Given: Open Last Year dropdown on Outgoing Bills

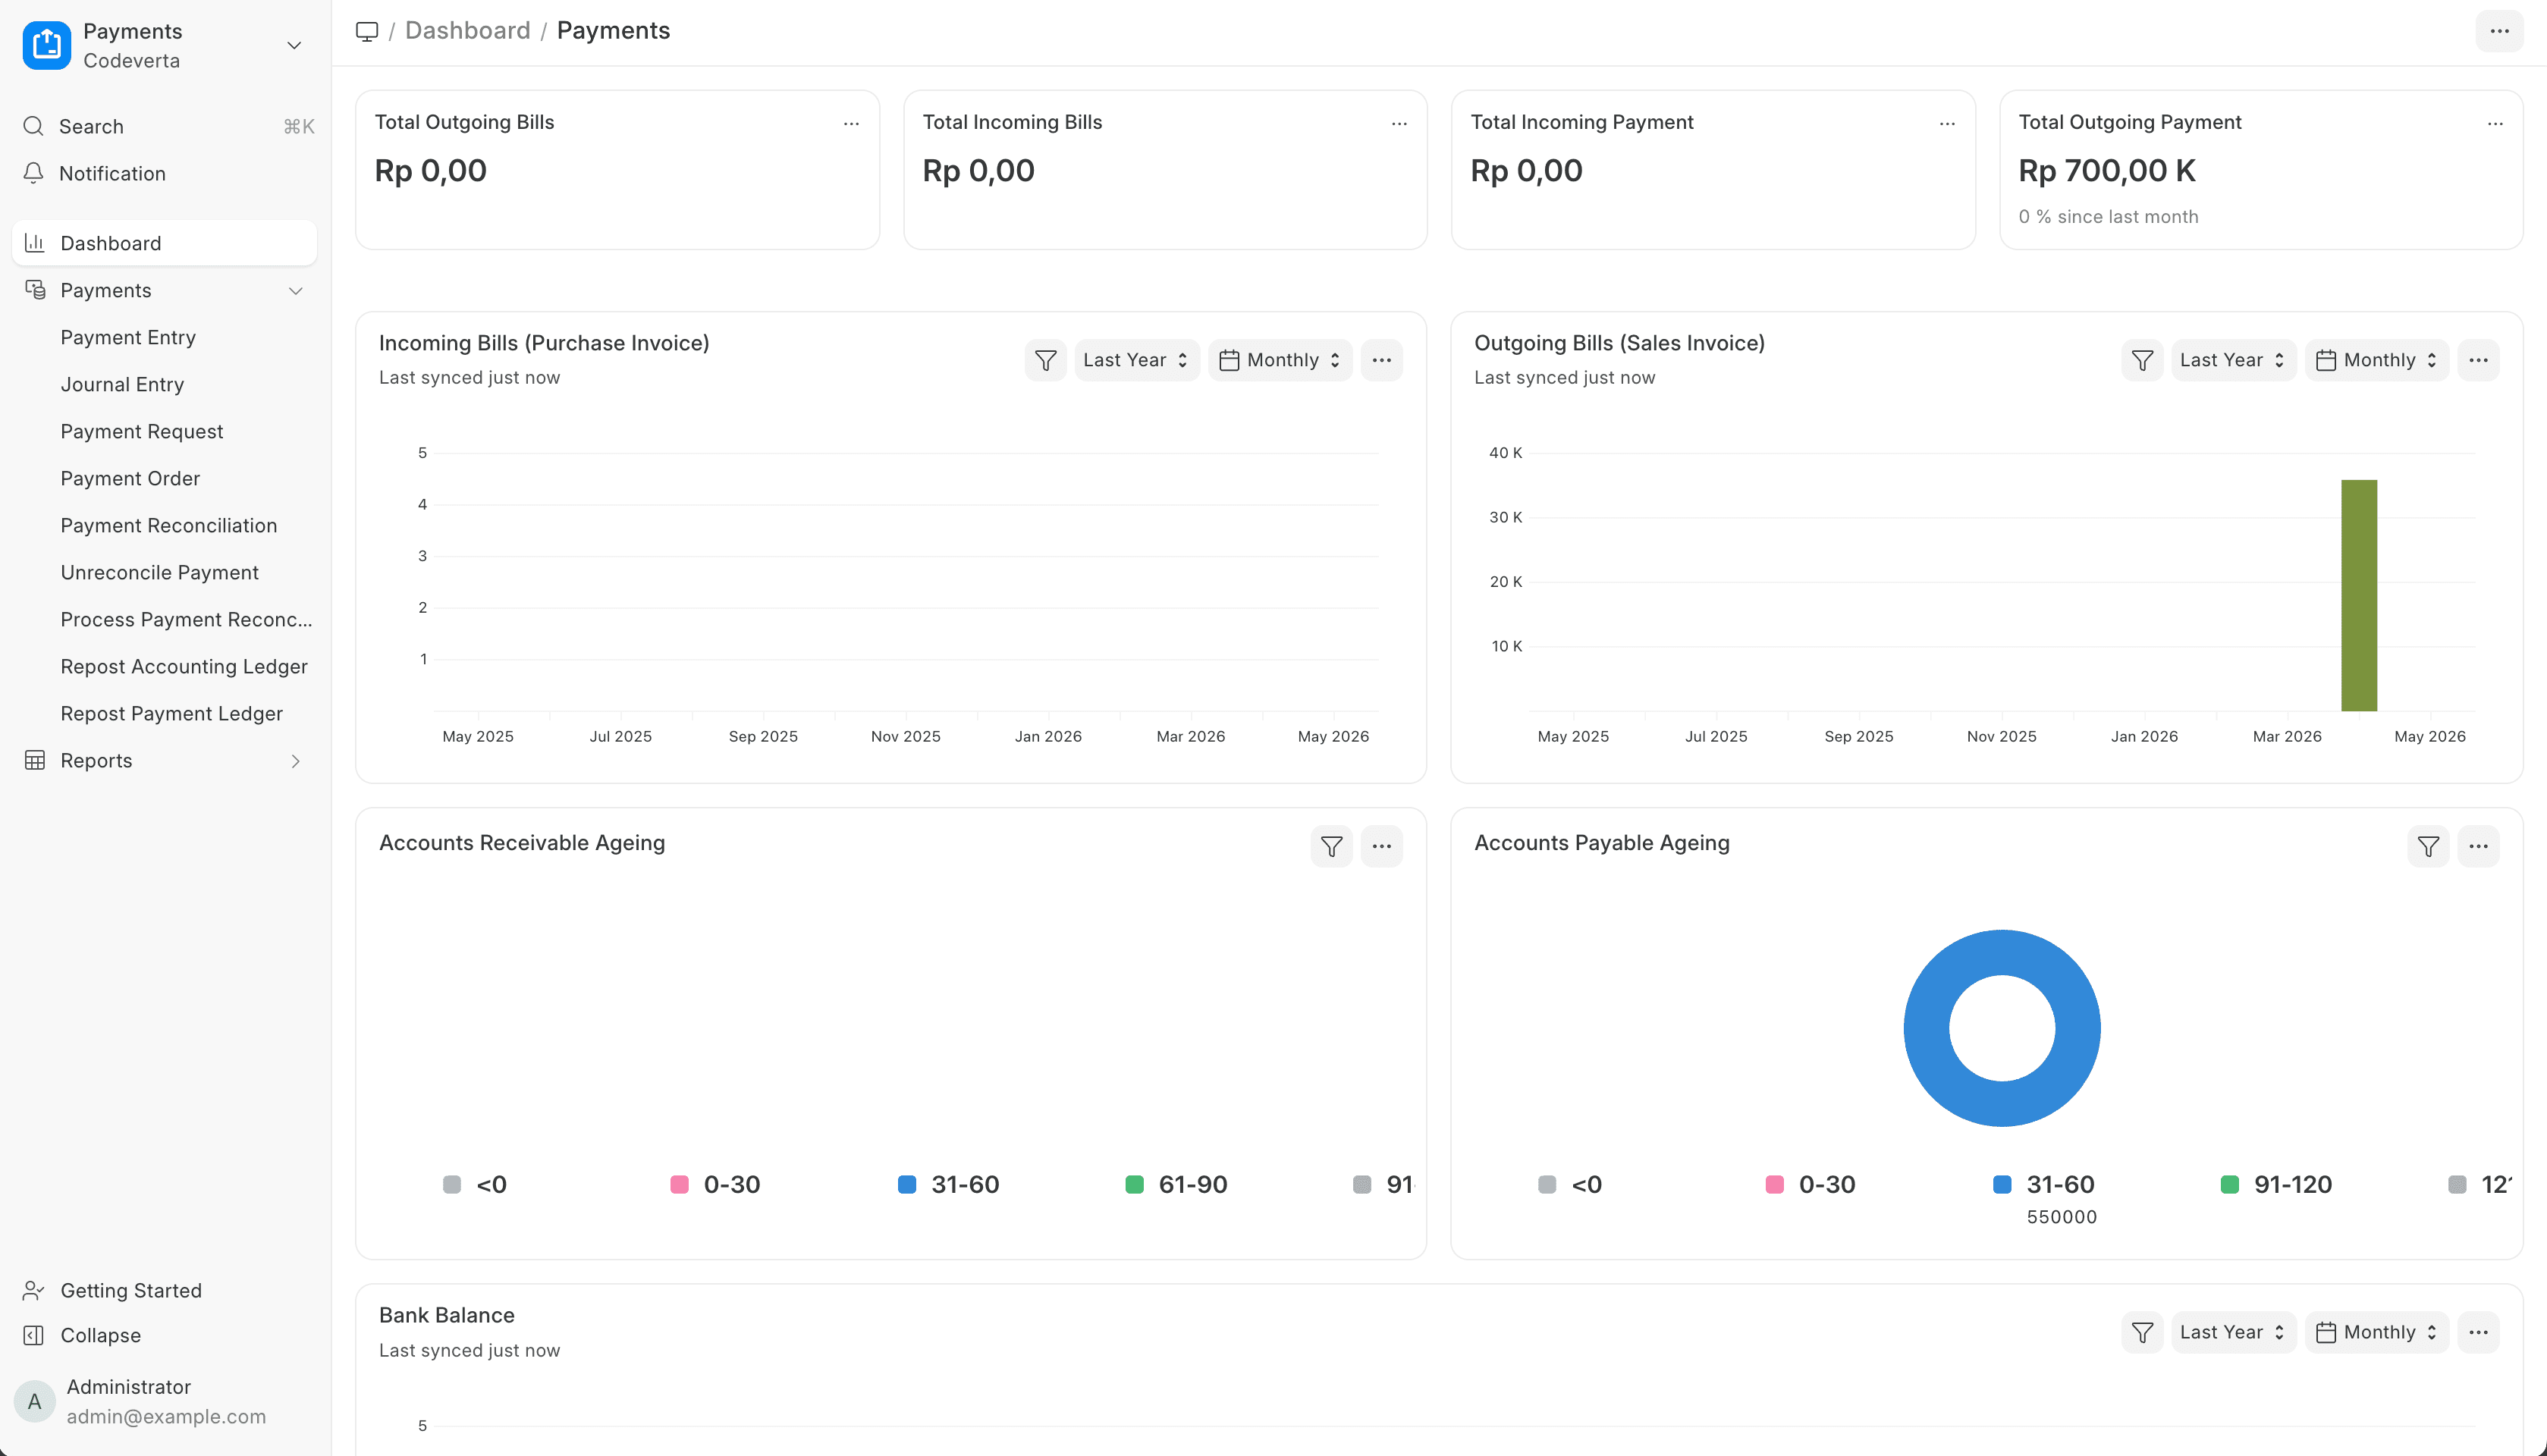Looking at the screenshot, I should point(2233,360).
